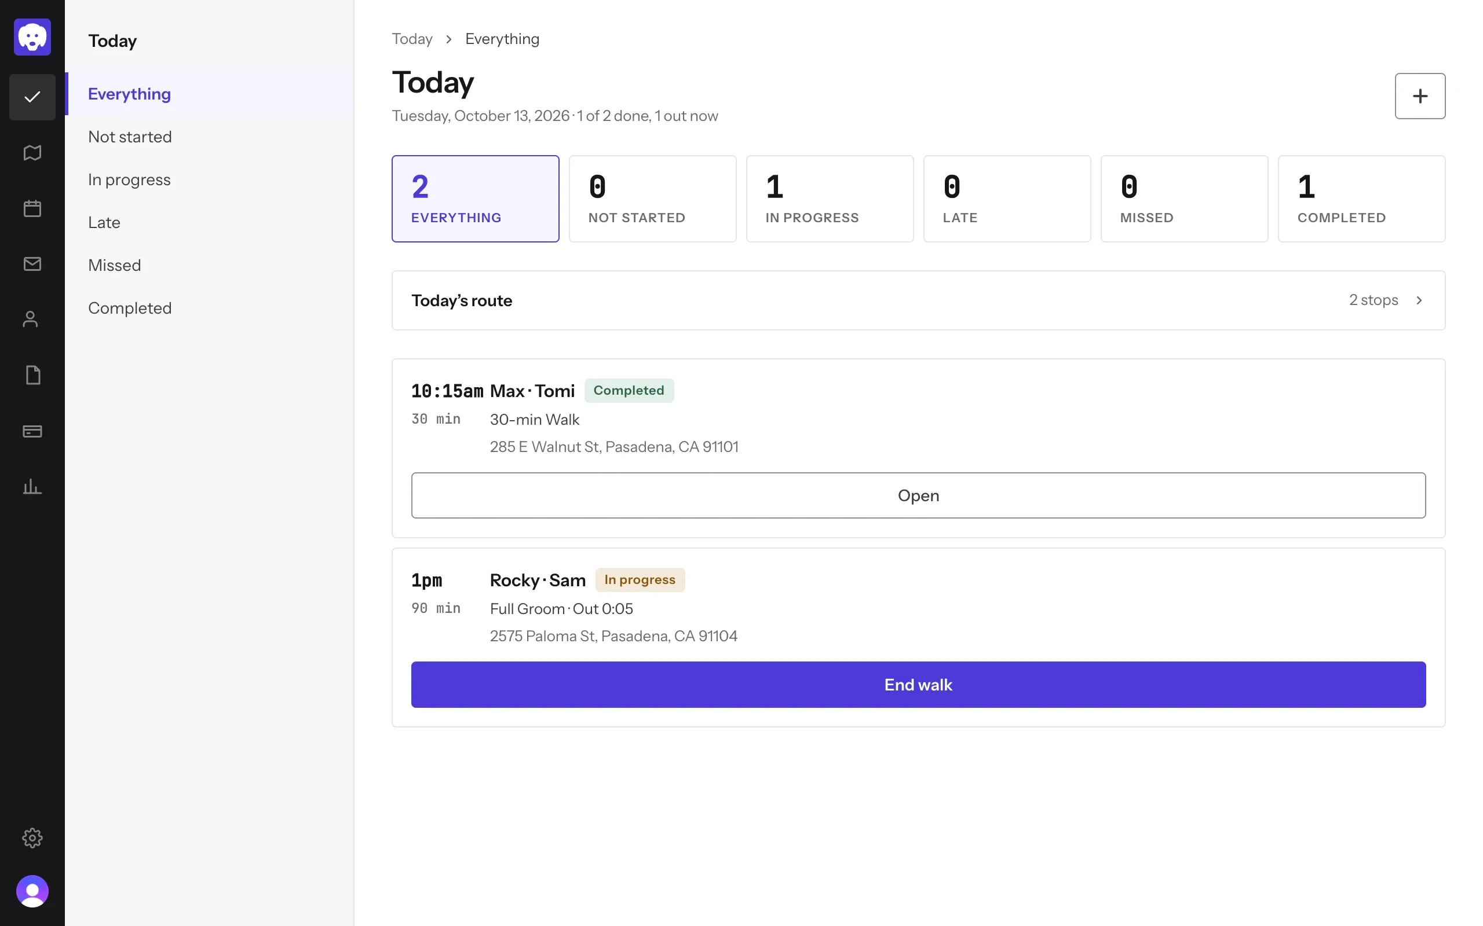The width and height of the screenshot is (1483, 926).
Task: Select Everything in the Today list
Action: (x=210, y=94)
